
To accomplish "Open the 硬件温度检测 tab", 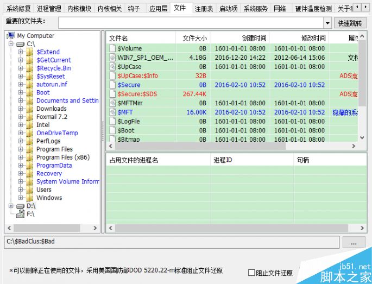I will pos(313,9).
